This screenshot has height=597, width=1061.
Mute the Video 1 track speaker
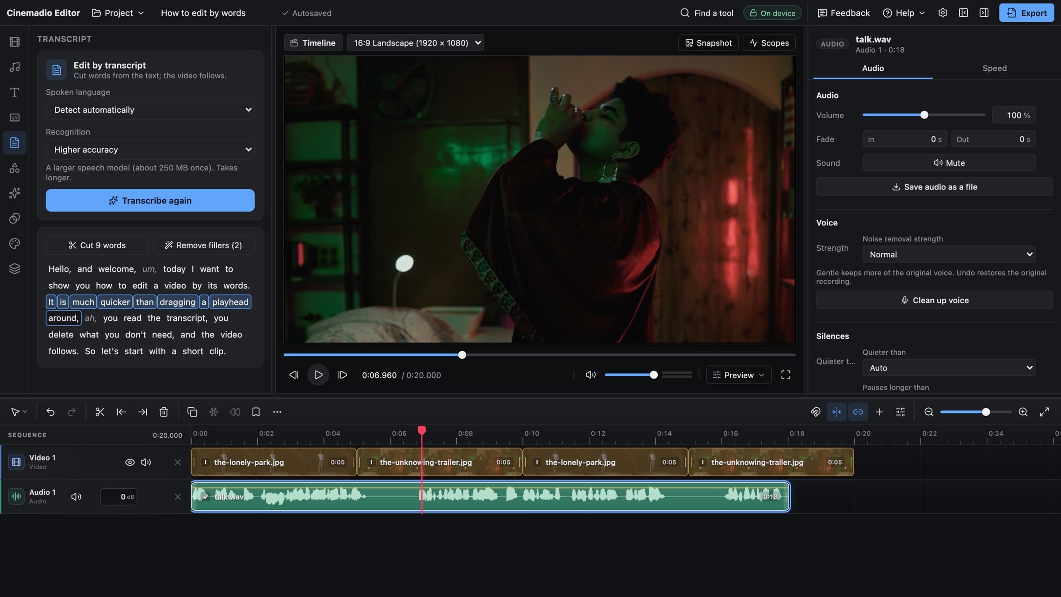(146, 463)
